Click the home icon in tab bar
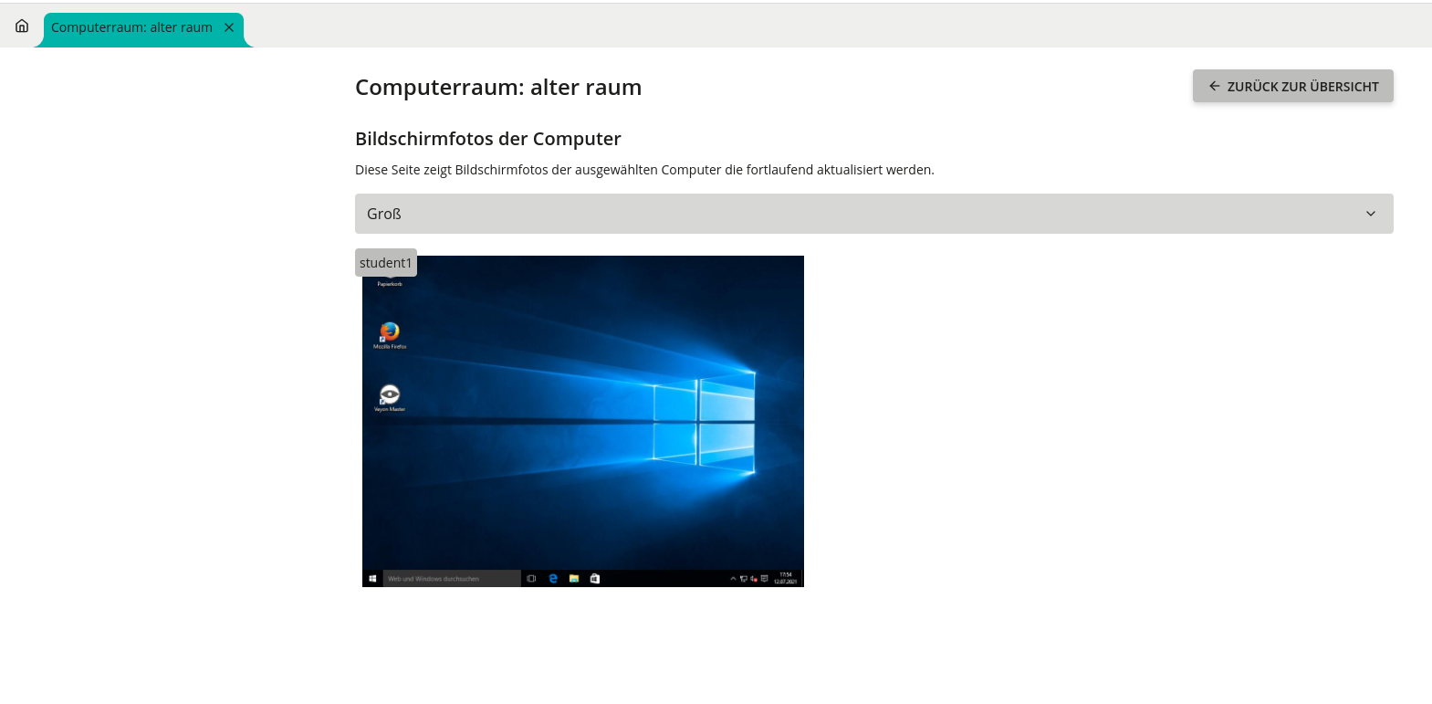 point(22,26)
